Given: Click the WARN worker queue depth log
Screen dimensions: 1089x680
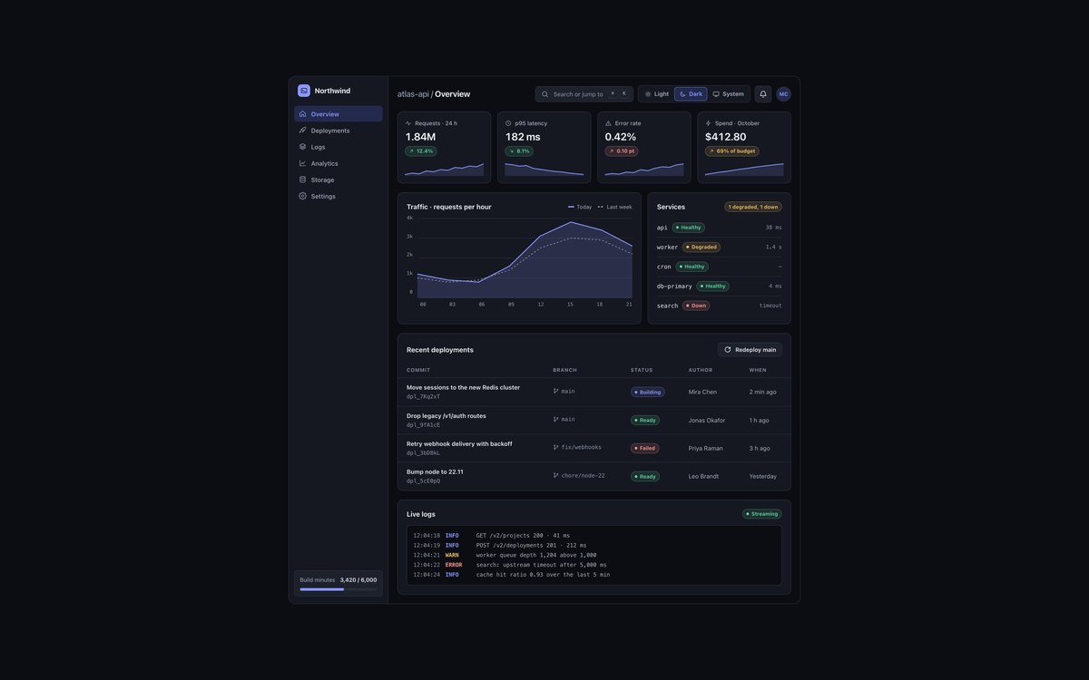Looking at the screenshot, I should tap(594, 555).
